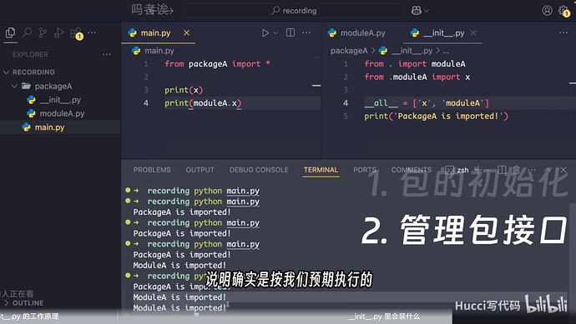Image resolution: width=576 pixels, height=324 pixels.
Task: Open the Search view icon
Action: click(x=28, y=32)
